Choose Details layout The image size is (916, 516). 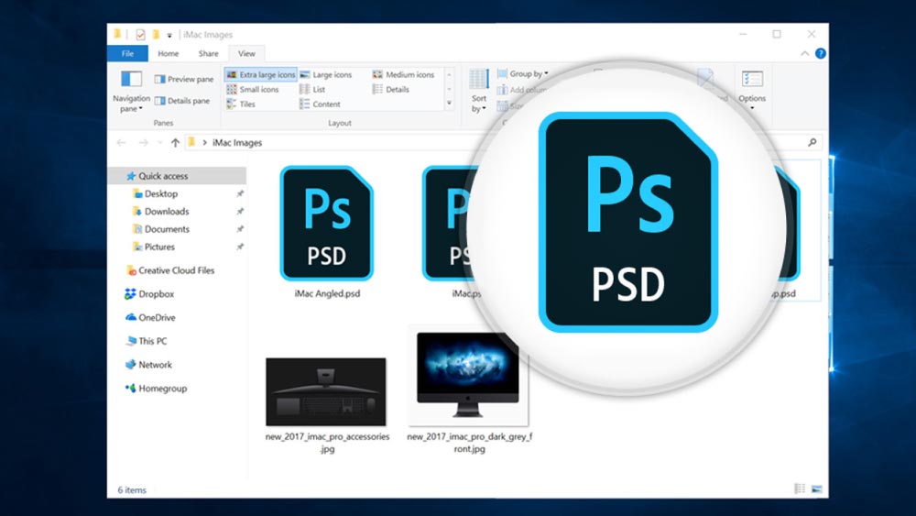391,90
